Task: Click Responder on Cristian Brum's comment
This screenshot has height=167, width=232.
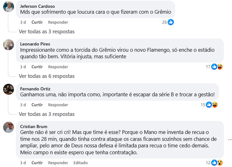Action: coord(58,163)
